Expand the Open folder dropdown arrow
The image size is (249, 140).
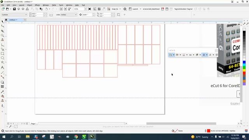tap(11, 9)
